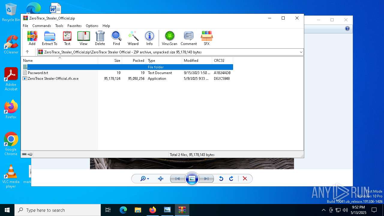Click the status bar total files text

pos(192,155)
